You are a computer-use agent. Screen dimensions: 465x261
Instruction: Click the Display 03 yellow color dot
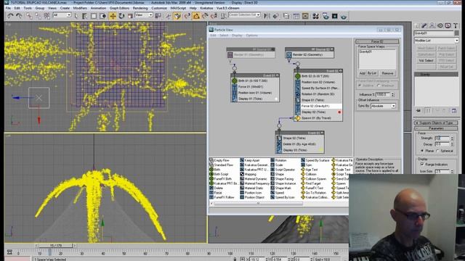321,150
